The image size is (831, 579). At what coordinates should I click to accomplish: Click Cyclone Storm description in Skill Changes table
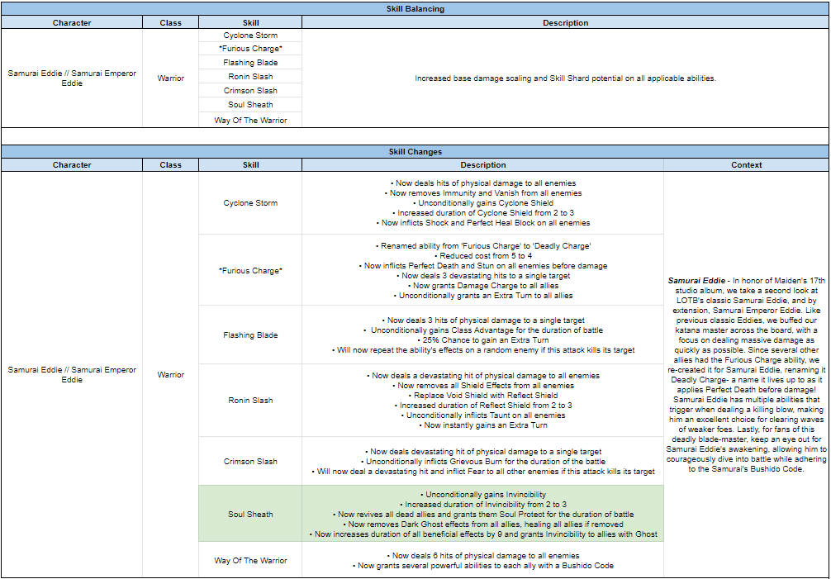pos(482,203)
